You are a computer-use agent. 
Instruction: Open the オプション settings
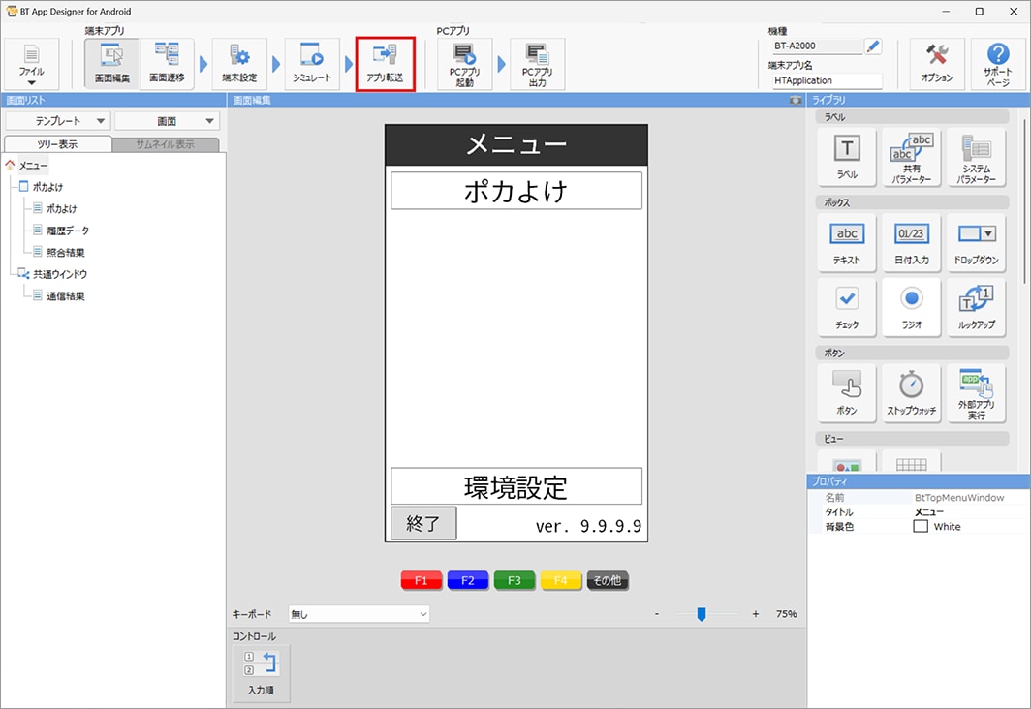[936, 64]
